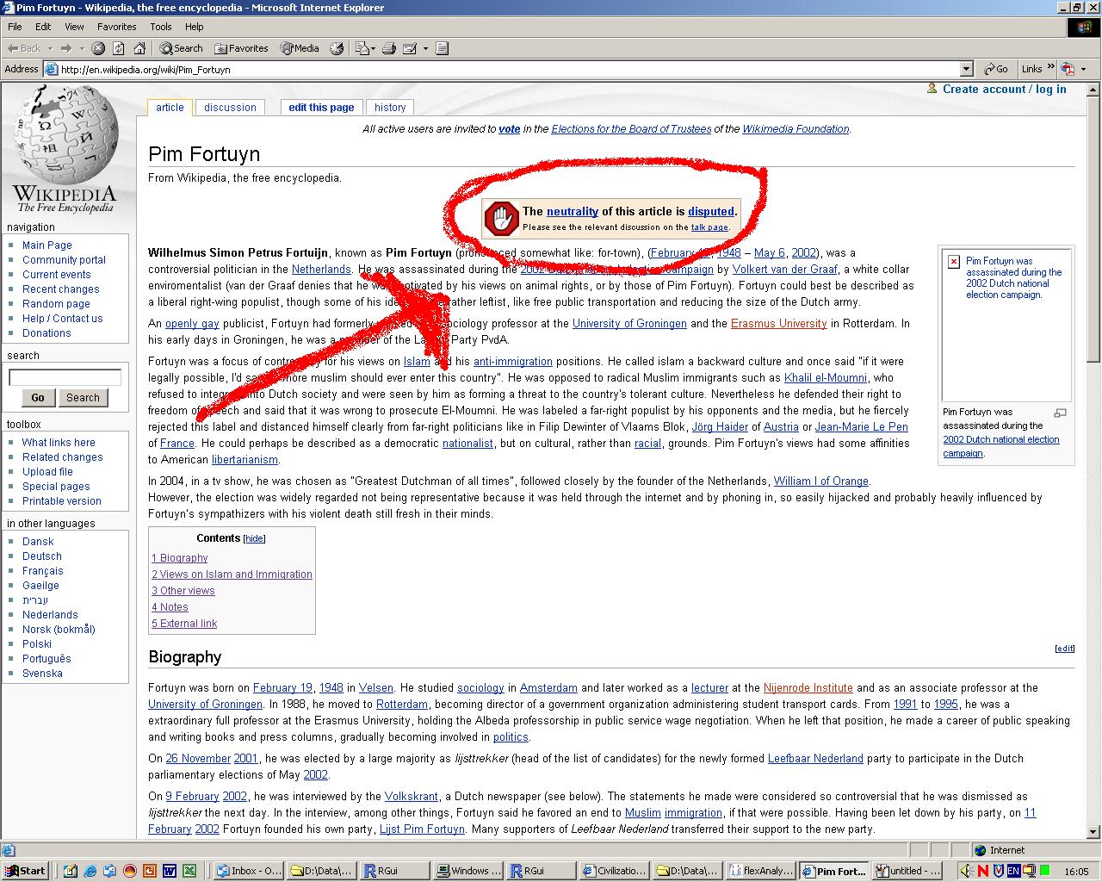Click the Discuss toolbar icon
This screenshot has height=882, width=1102.
click(442, 48)
